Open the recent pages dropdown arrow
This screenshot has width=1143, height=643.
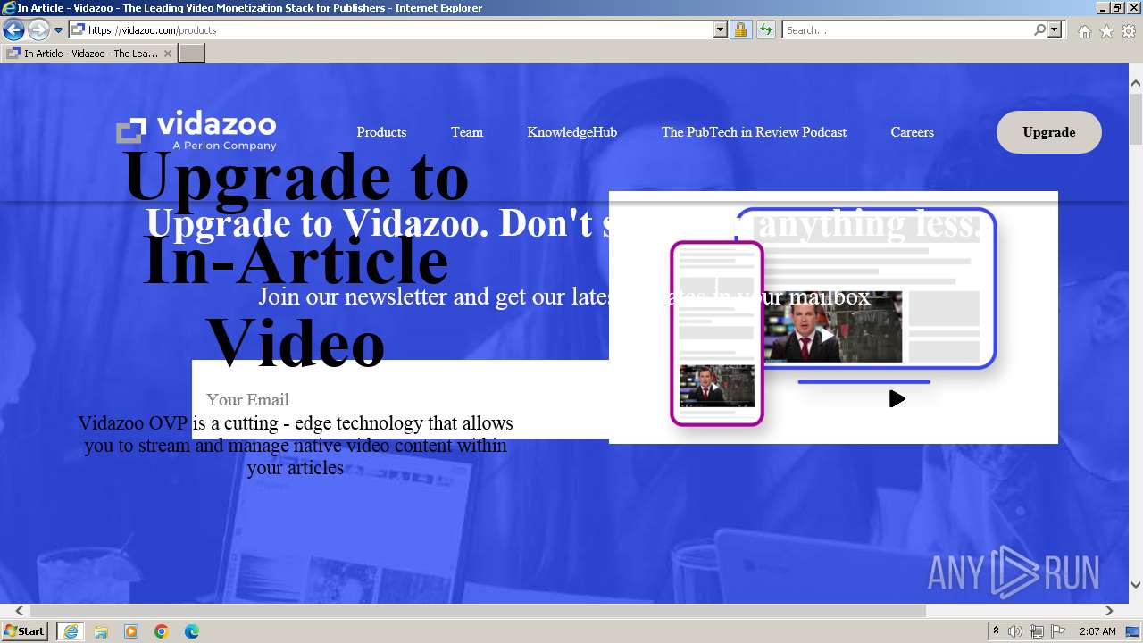coord(59,30)
